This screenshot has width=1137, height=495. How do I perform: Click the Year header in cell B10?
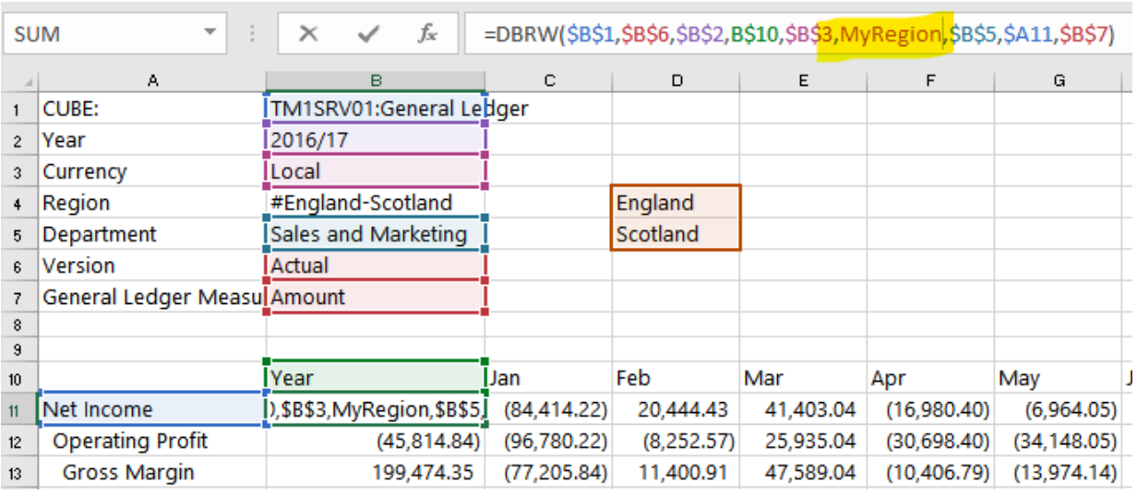[376, 378]
